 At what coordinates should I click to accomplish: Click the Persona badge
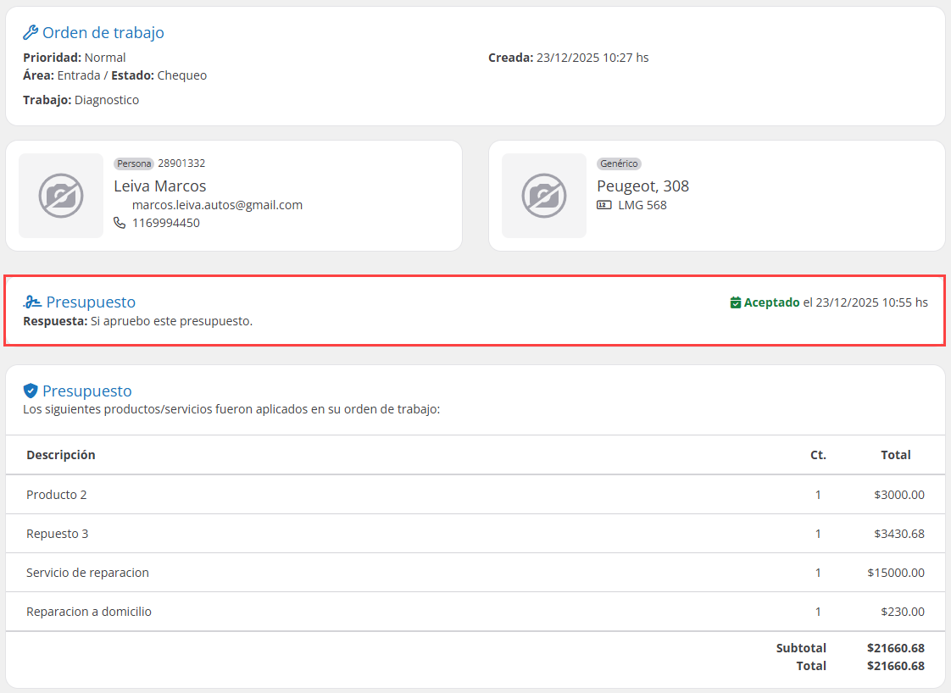(x=134, y=164)
